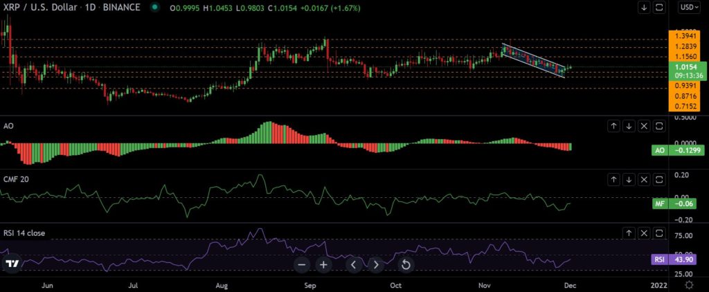Click the Sep label on time axis

(x=309, y=285)
